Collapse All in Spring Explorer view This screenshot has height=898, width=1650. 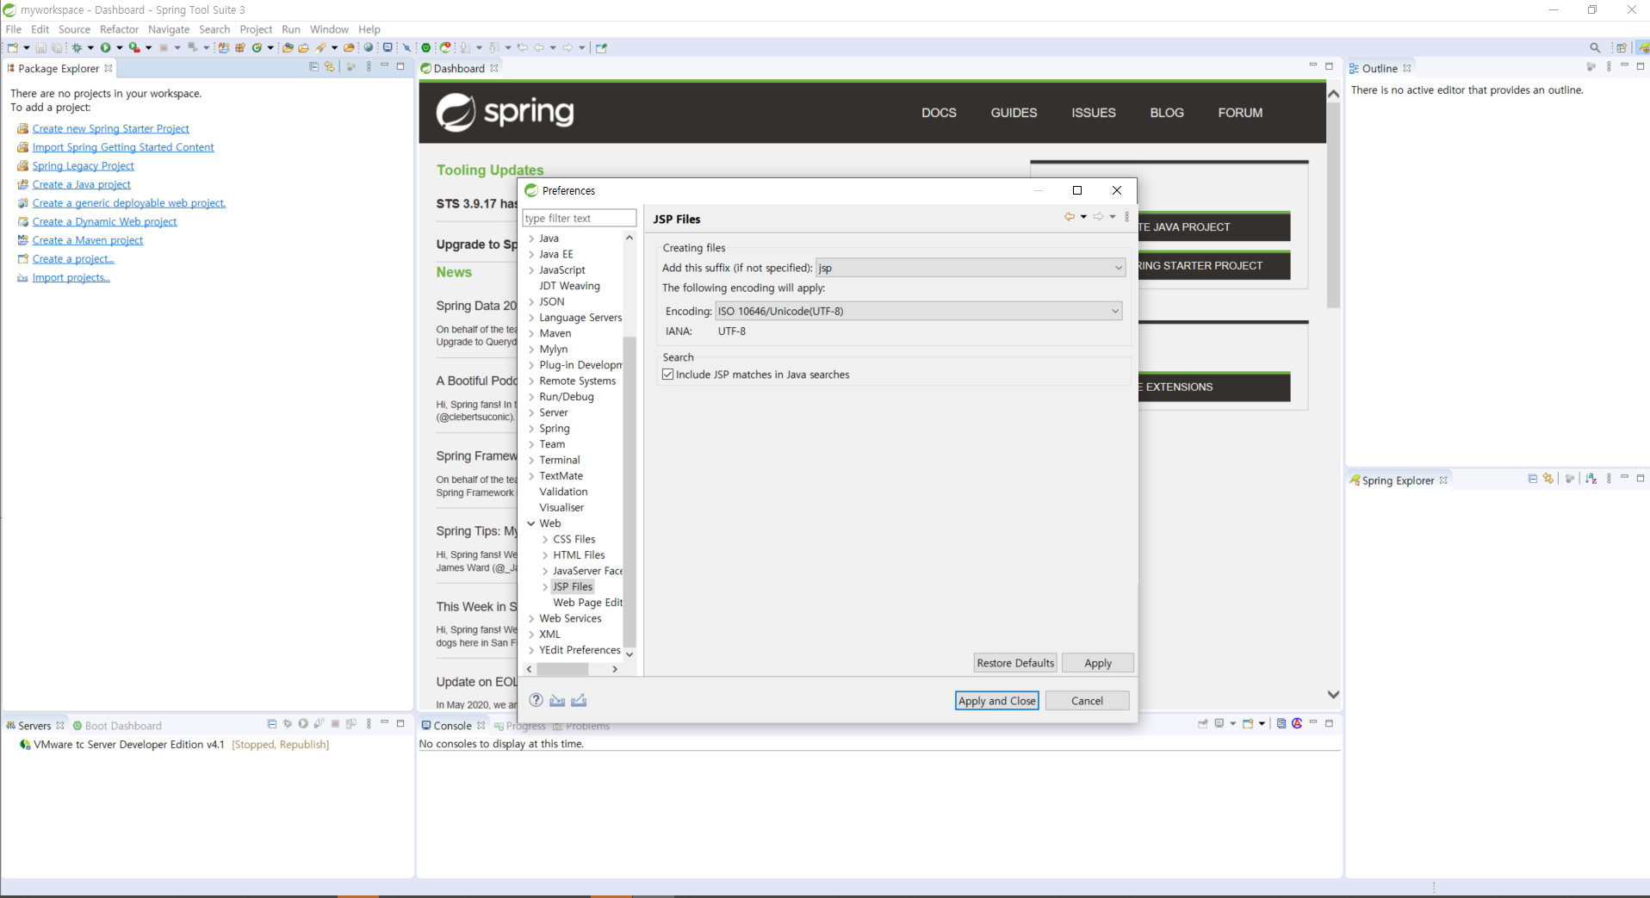click(1532, 479)
